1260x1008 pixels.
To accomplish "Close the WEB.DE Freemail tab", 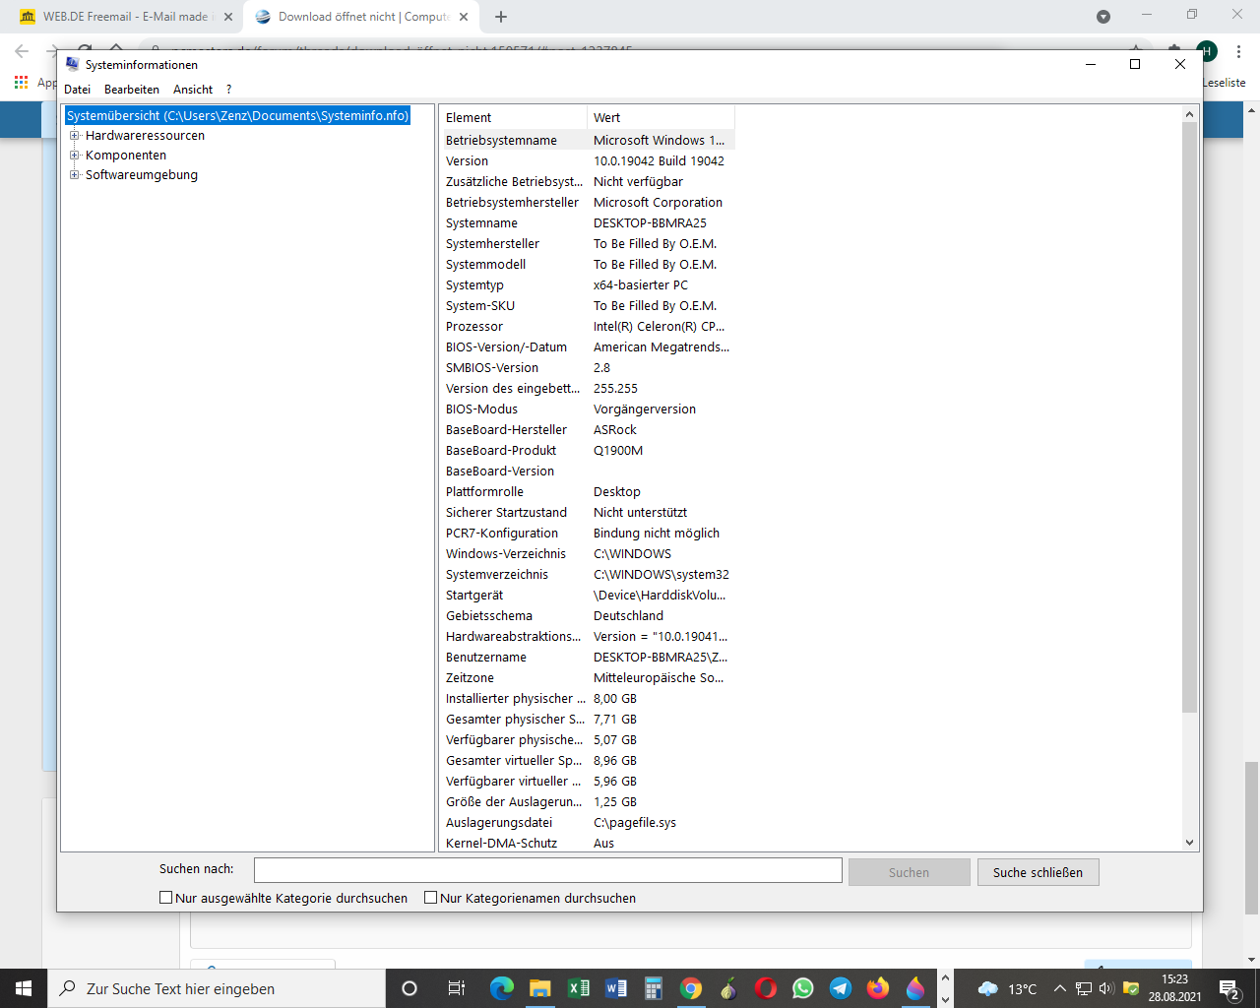I will [x=228, y=17].
